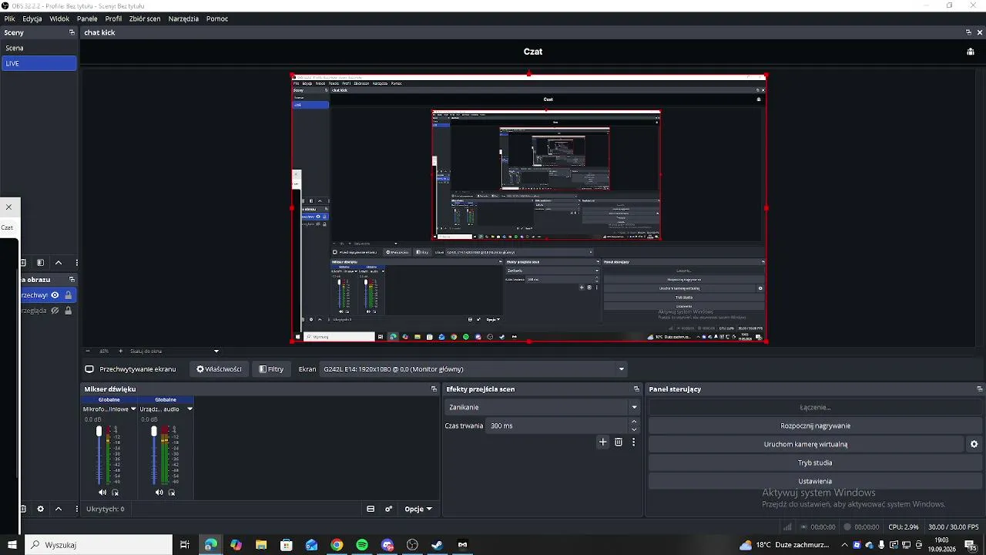Open virtual camera settings gear

974,444
